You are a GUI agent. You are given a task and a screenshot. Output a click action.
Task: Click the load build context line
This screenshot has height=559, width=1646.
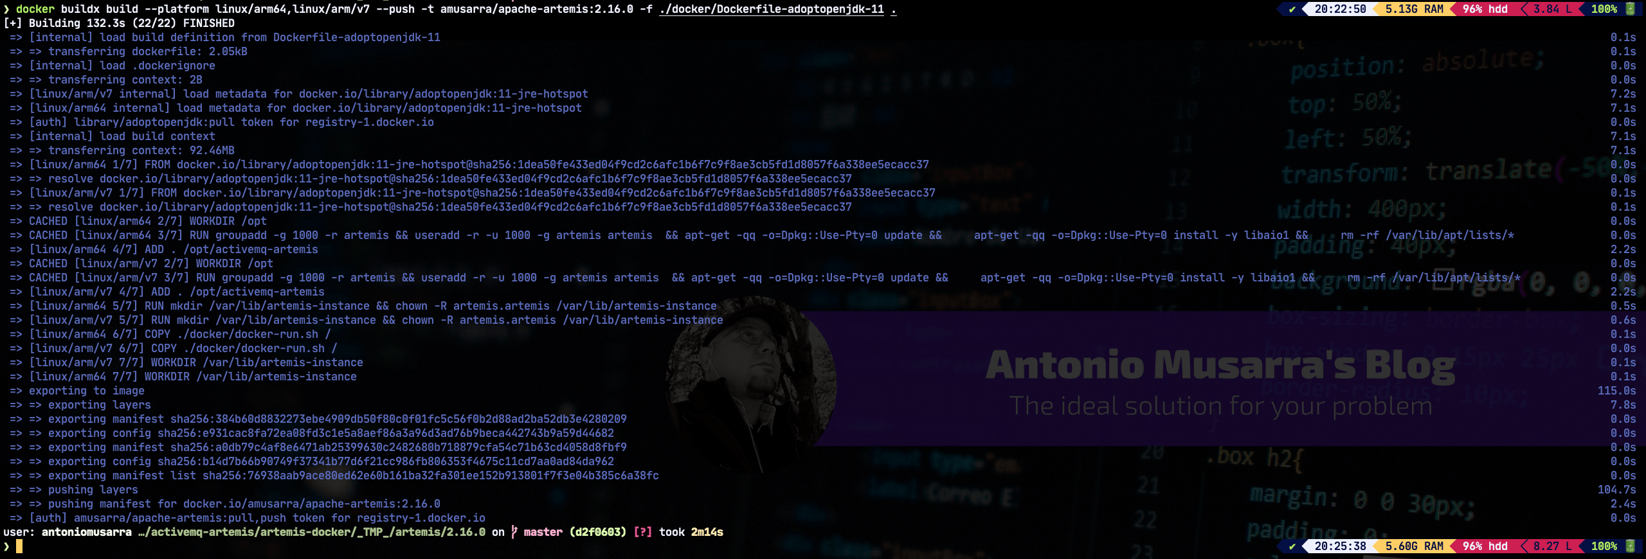(113, 136)
